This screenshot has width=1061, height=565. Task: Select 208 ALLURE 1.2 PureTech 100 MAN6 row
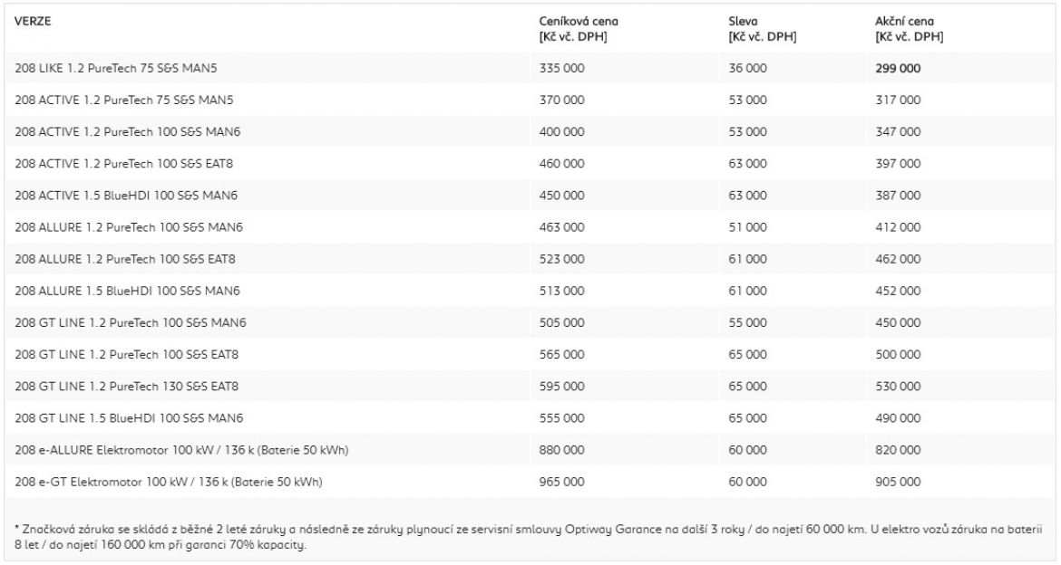coord(530,227)
